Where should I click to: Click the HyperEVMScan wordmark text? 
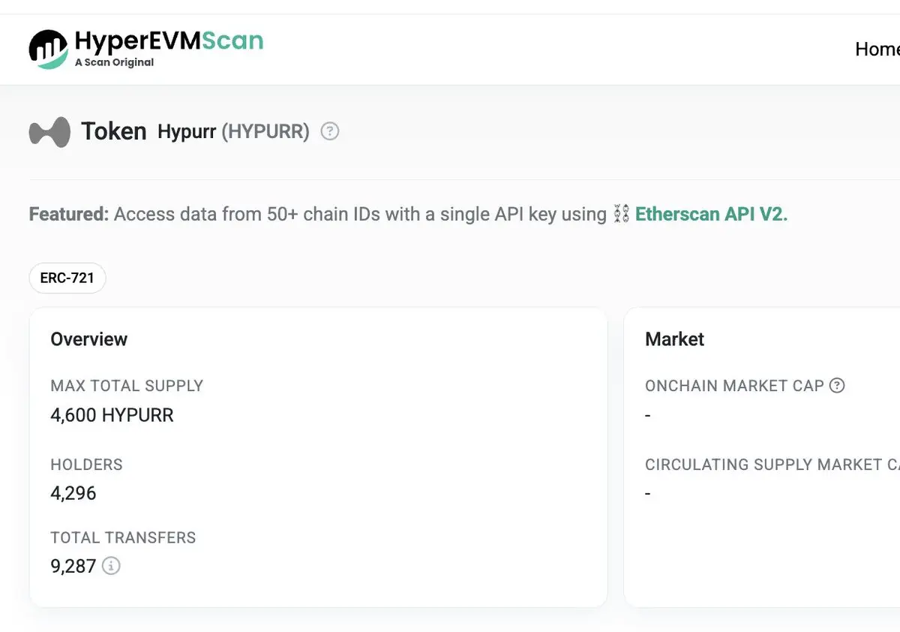pos(169,41)
